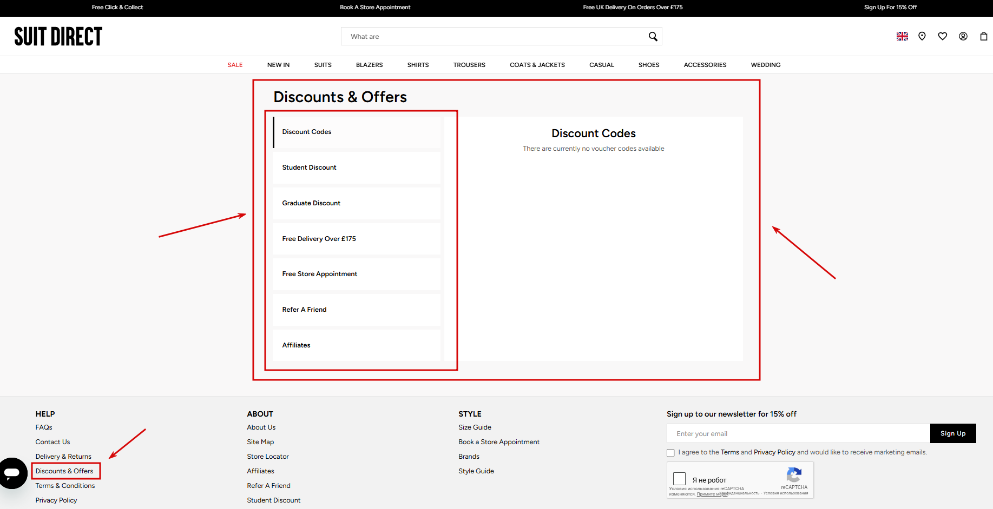Open Brands footer link
This screenshot has width=993, height=509.
click(x=469, y=457)
